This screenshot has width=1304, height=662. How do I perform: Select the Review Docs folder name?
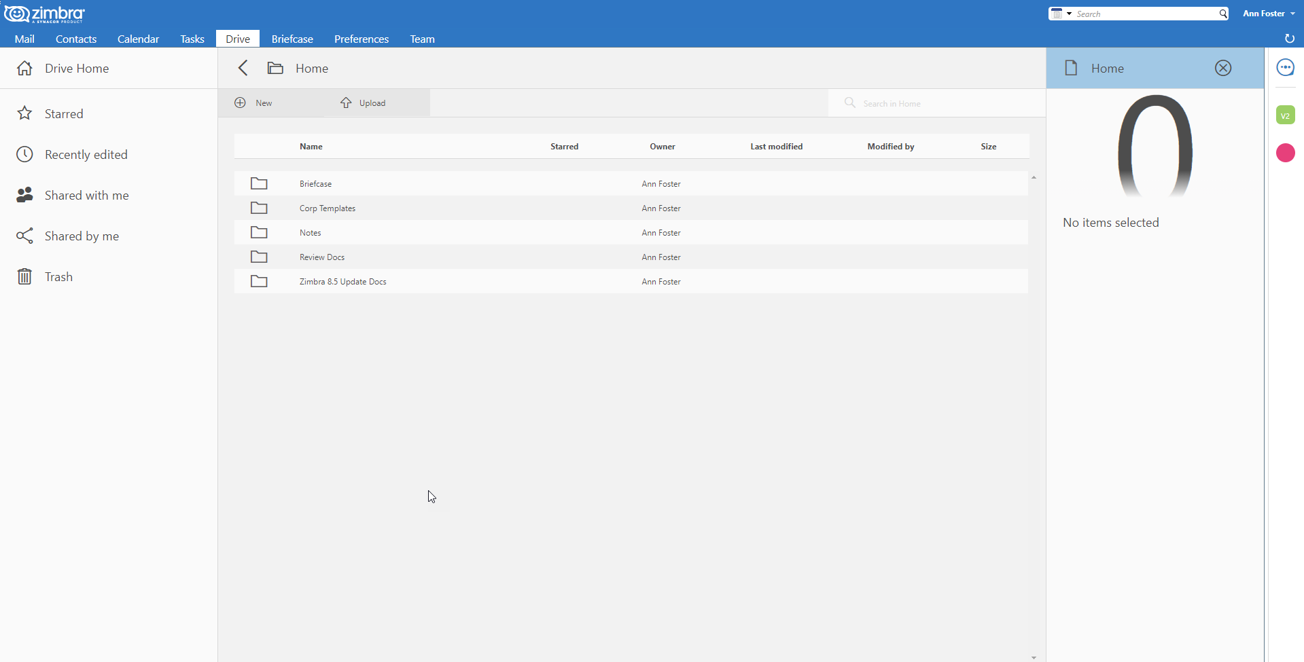pyautogui.click(x=322, y=257)
